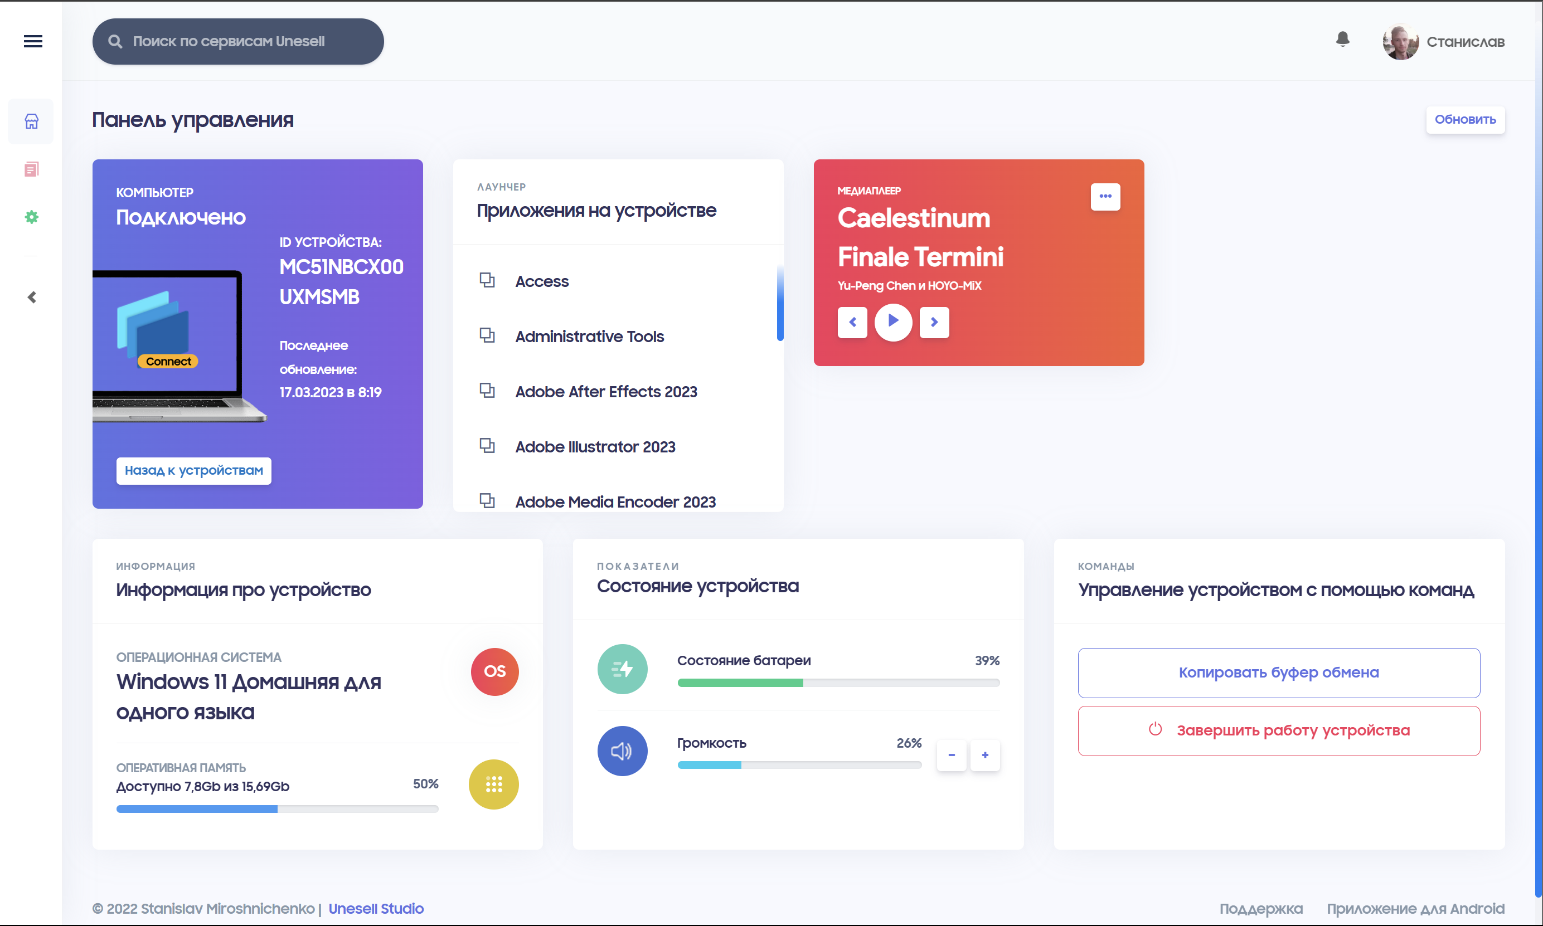Open the pink documents sidebar icon

click(x=31, y=169)
